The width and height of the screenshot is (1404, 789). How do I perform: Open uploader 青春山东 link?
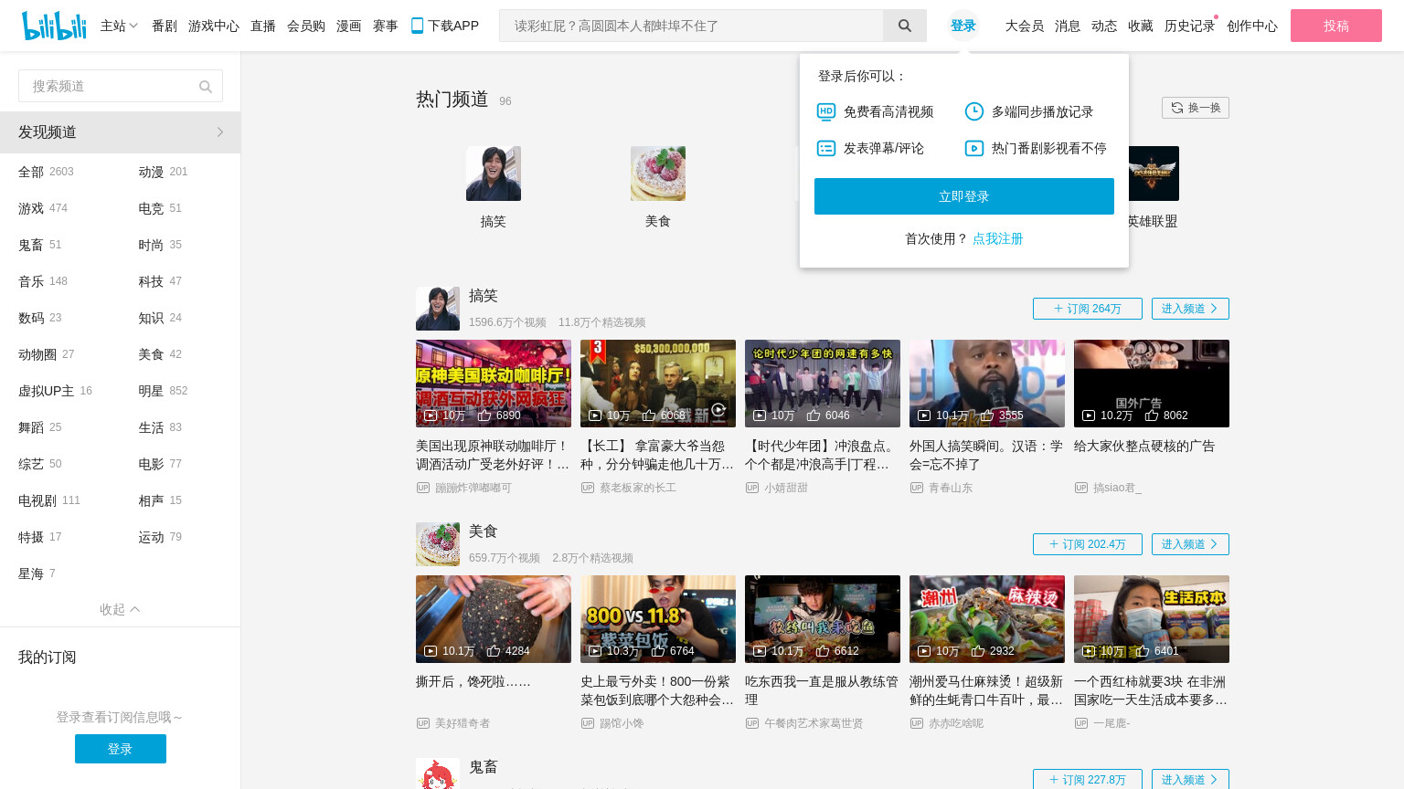(x=951, y=488)
